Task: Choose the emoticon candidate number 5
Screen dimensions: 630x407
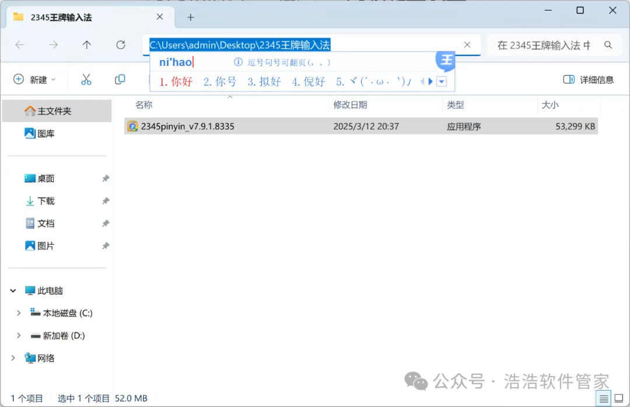Action: click(x=374, y=82)
